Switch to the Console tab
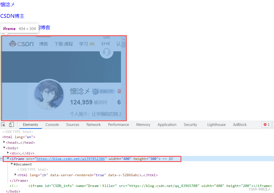 coord(52,124)
